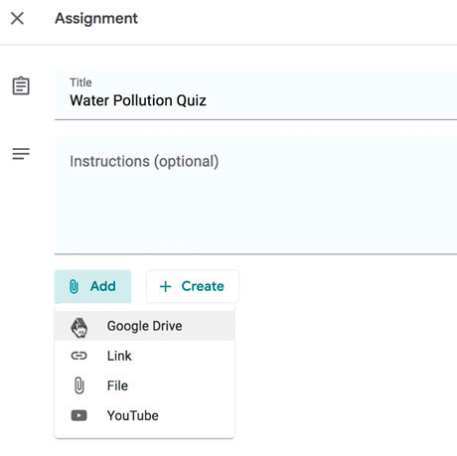Image resolution: width=457 pixels, height=456 pixels.
Task: Click the Create button
Action: 193,286
